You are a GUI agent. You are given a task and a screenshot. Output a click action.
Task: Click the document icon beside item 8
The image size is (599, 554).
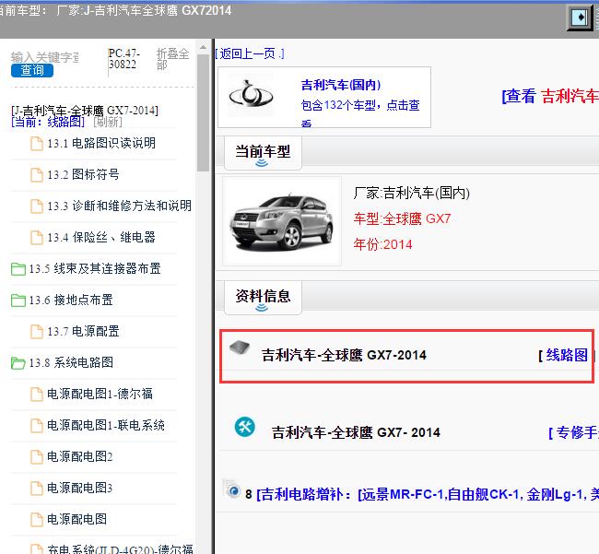point(231,489)
